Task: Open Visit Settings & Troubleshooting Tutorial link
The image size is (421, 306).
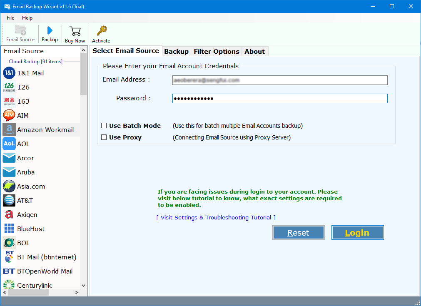Action: click(216, 217)
